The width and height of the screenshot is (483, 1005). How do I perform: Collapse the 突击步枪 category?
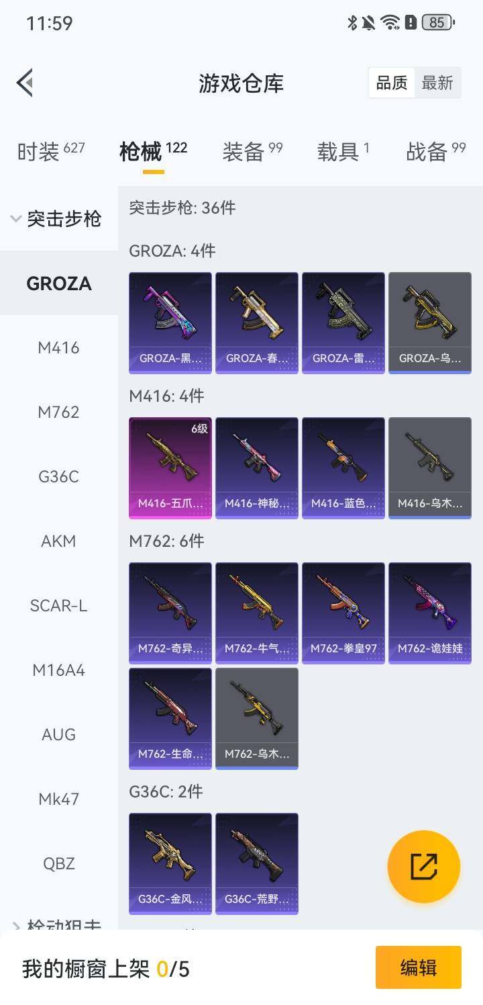(56, 218)
